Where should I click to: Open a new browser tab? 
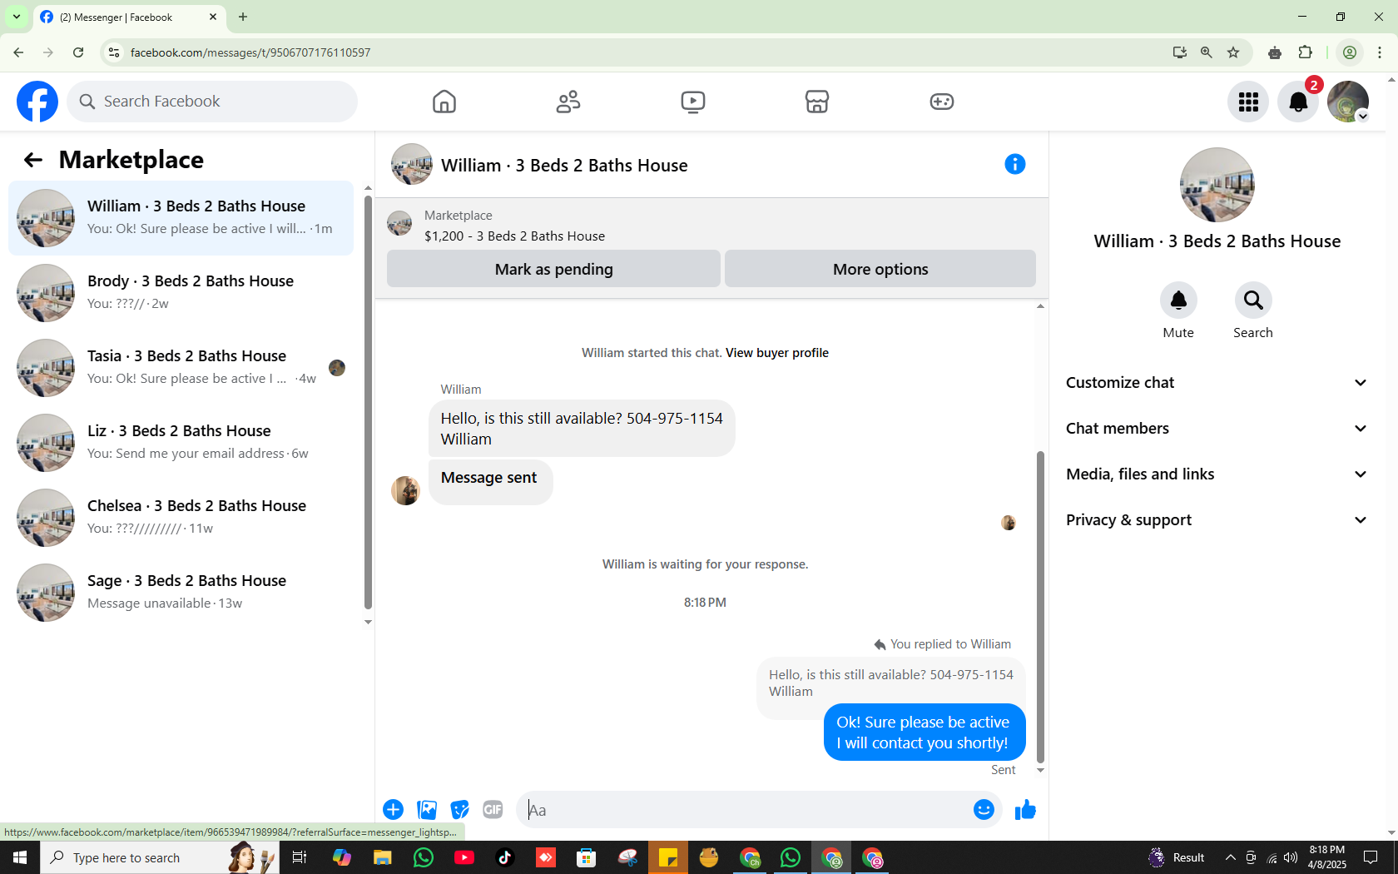[243, 17]
